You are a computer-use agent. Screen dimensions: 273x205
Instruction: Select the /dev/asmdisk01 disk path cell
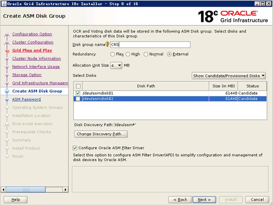[145, 93]
